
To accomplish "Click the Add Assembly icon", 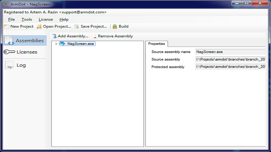I will pyautogui.click(x=54, y=36).
